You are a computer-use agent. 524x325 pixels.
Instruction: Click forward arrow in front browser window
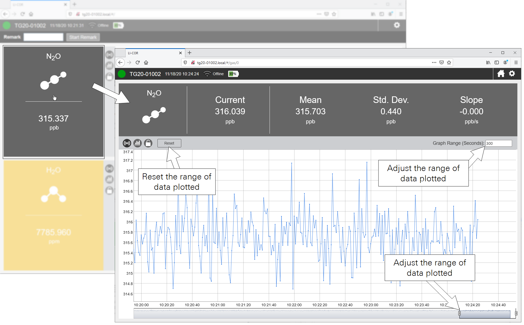[x=129, y=62]
